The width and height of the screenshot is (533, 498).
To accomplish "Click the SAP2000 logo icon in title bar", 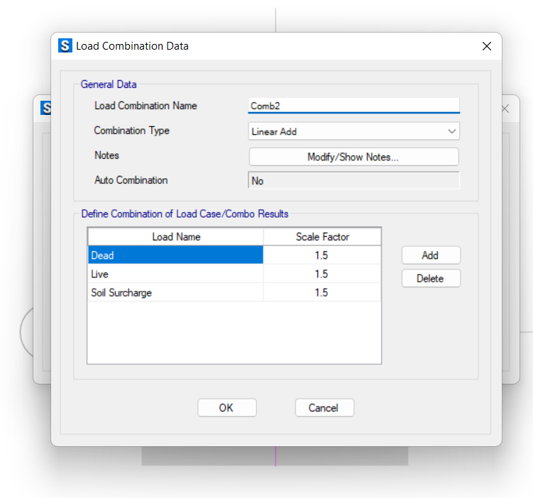I will tap(65, 45).
